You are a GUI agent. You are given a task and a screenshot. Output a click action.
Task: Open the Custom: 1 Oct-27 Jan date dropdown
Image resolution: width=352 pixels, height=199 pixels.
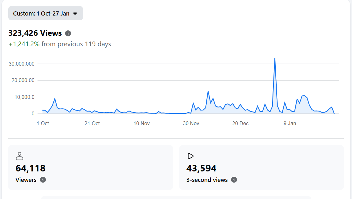coord(41,14)
